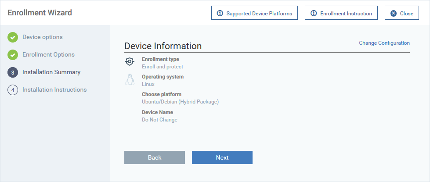Open Change Configuration link
This screenshot has width=430, height=182.
tap(384, 43)
